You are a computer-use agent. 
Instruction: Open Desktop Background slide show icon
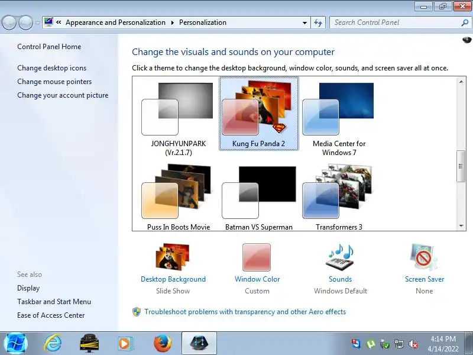click(x=173, y=257)
